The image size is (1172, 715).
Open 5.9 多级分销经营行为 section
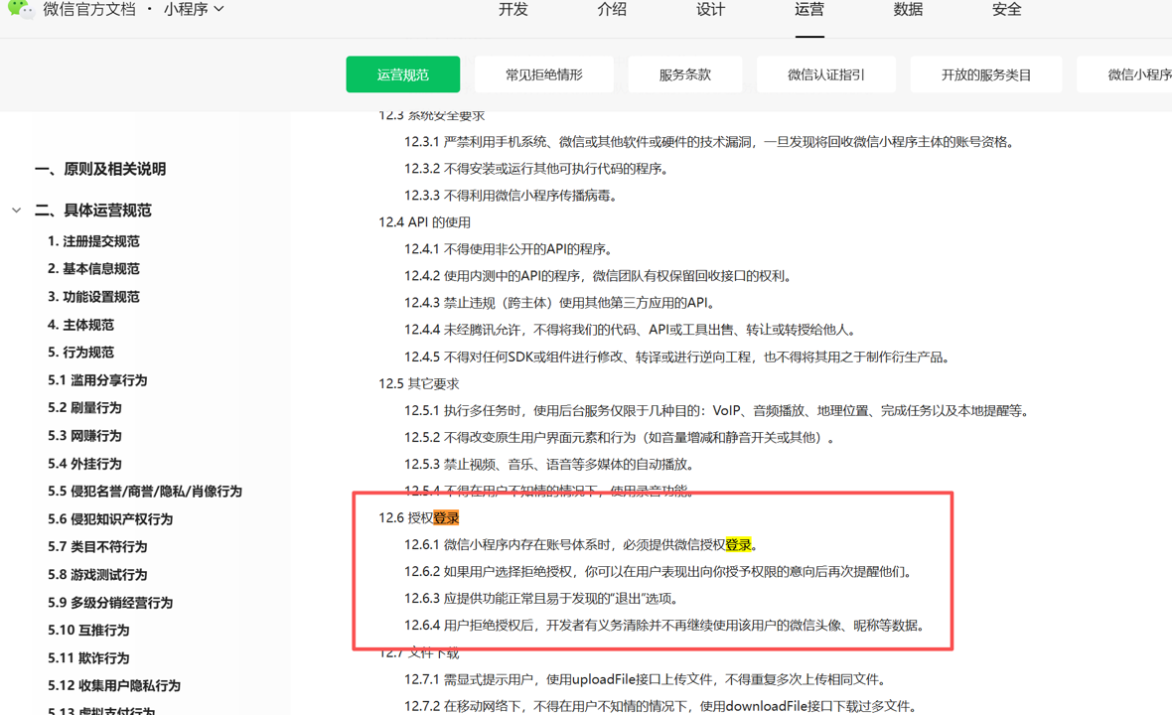[110, 603]
